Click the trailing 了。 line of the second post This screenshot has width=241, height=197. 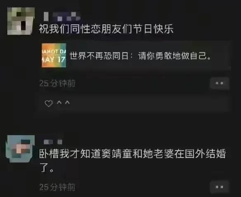click(46, 168)
